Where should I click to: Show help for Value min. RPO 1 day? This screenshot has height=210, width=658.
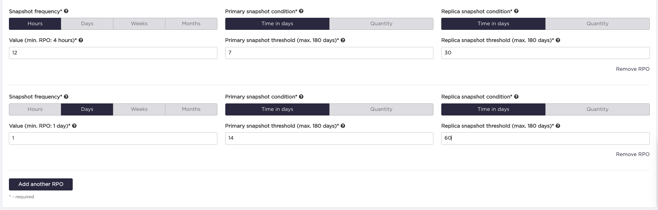pyautogui.click(x=74, y=126)
